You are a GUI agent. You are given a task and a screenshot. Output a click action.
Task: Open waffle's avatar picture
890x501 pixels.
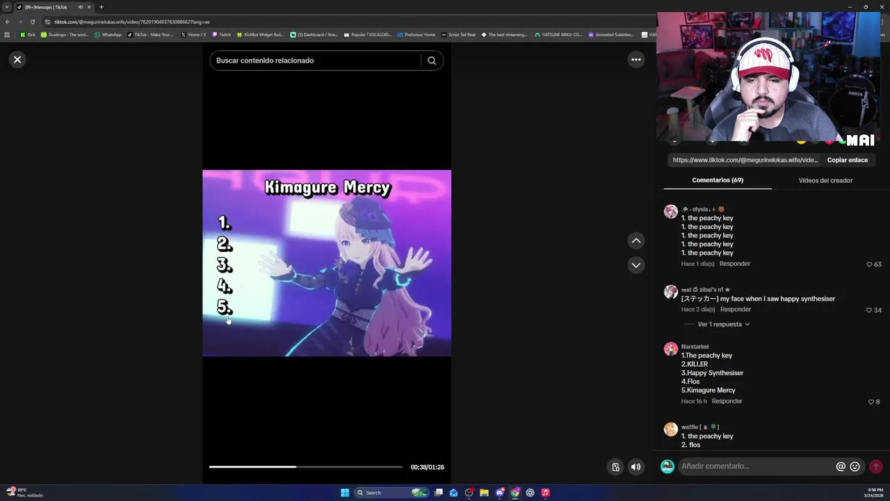670,429
